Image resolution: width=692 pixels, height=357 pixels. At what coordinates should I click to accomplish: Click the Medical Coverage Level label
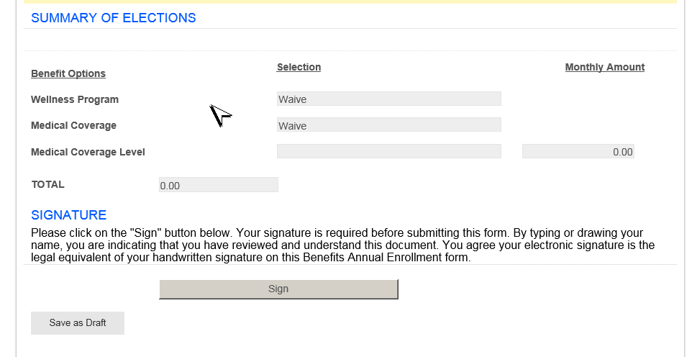(x=88, y=152)
